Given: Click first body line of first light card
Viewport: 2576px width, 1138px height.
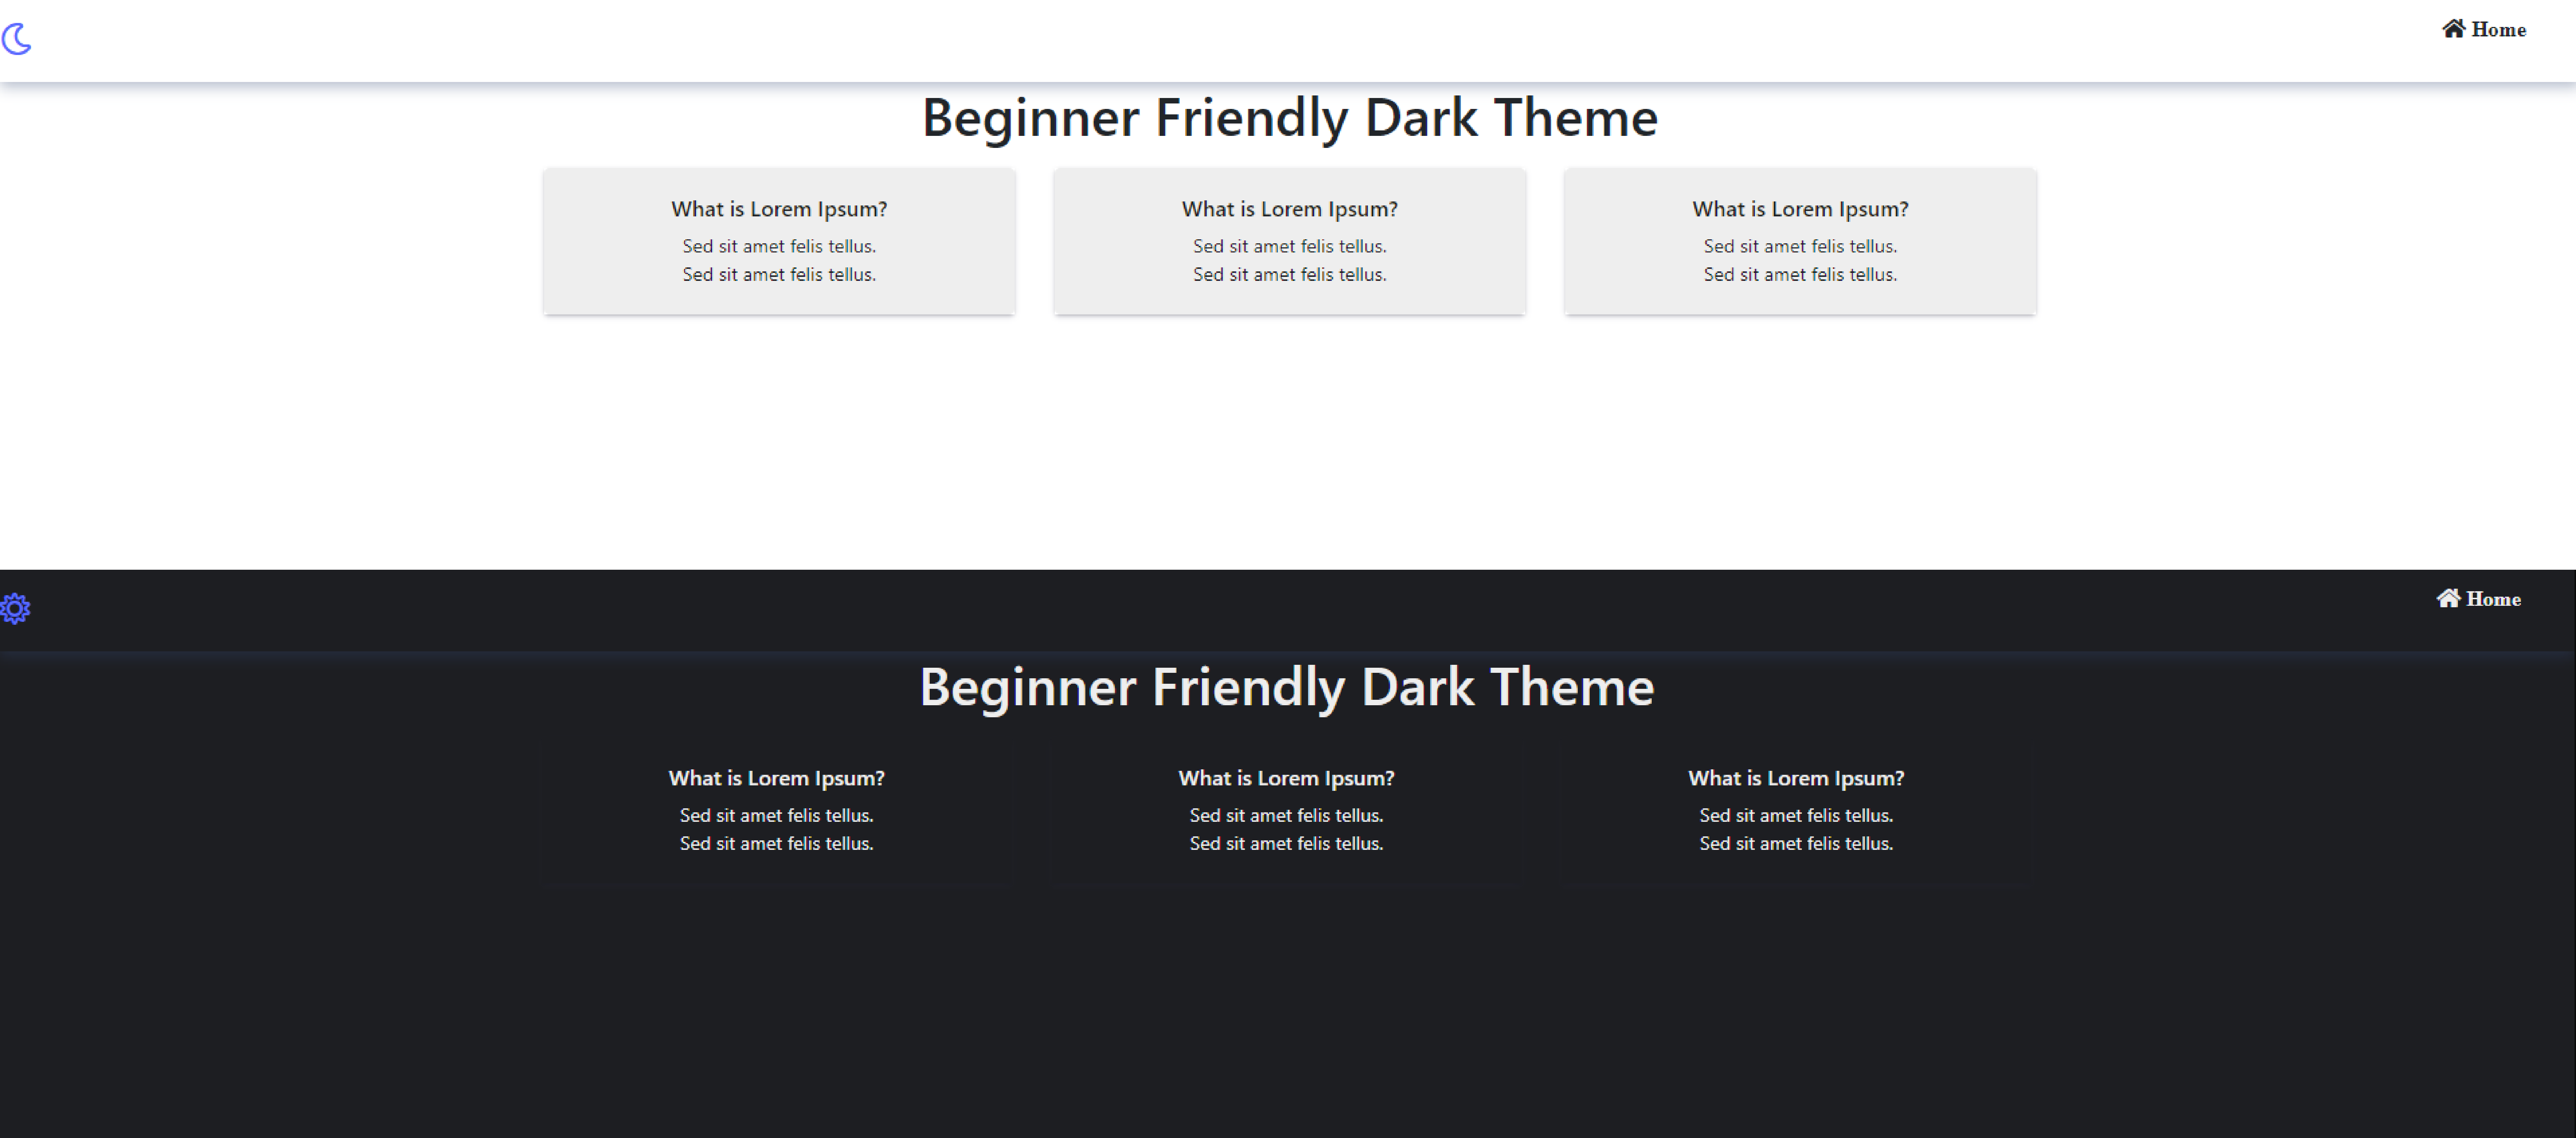Looking at the screenshot, I should 779,246.
